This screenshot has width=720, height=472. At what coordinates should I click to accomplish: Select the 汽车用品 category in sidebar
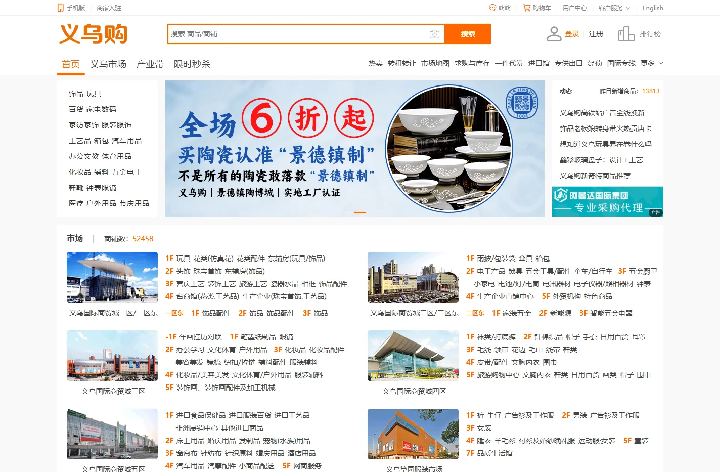coord(126,141)
